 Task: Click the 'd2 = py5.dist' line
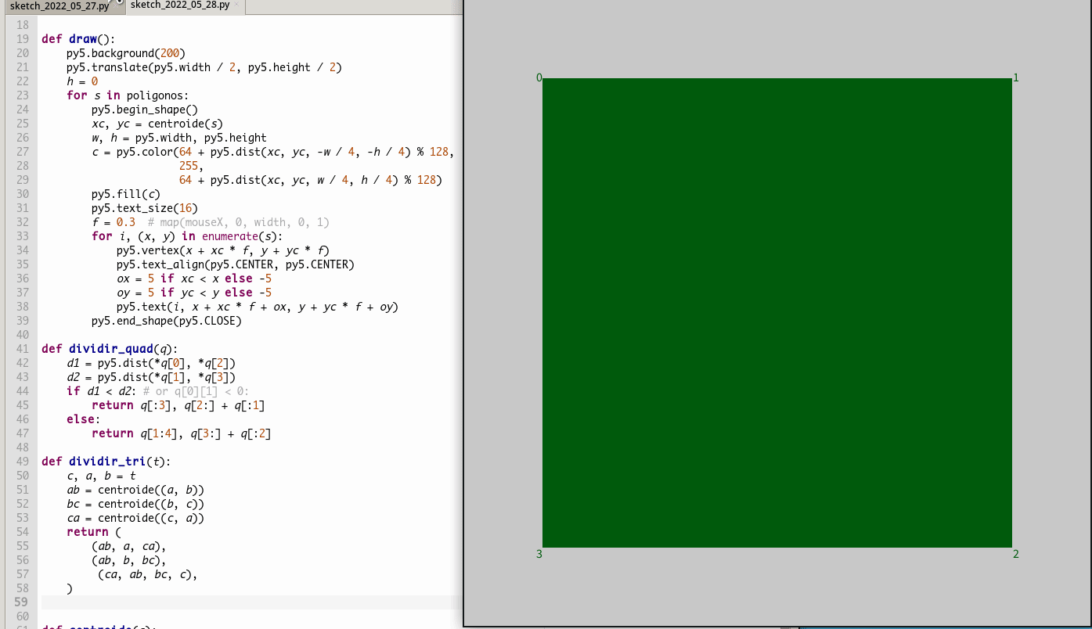point(151,377)
